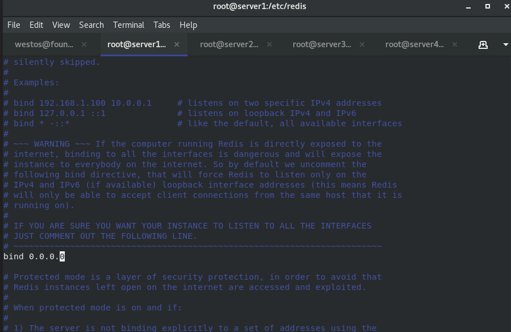Click the 'following bind directive' comment line
This screenshot has height=332, width=511.
click(x=185, y=175)
